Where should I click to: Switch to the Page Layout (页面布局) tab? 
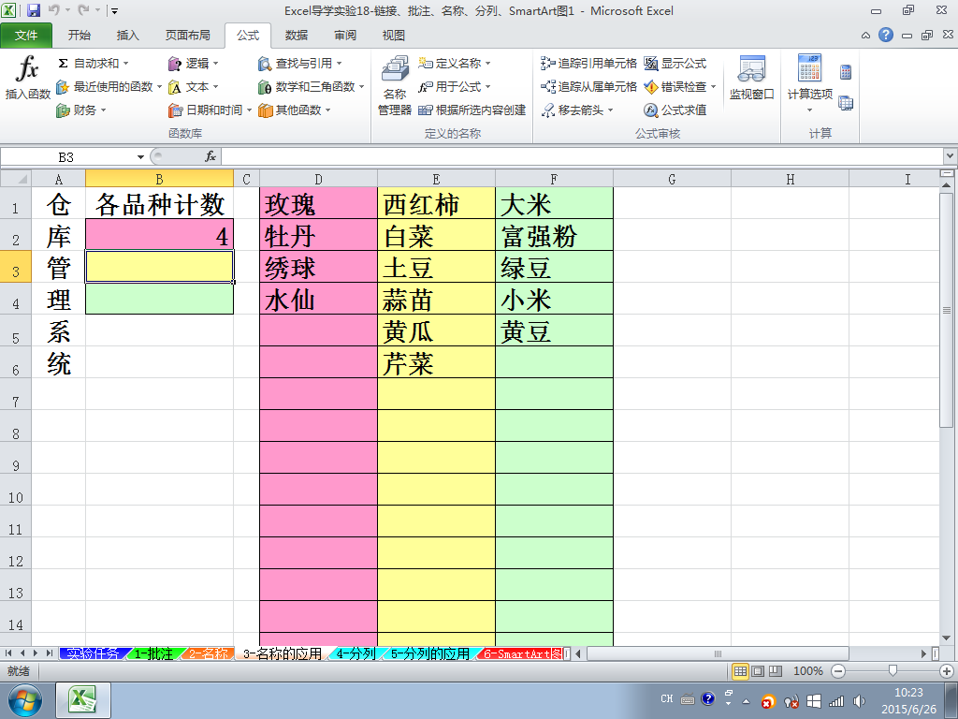(x=187, y=36)
